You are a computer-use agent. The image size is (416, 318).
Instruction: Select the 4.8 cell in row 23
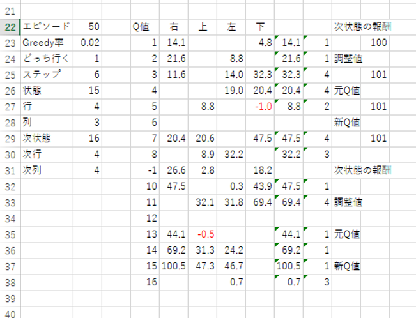260,43
